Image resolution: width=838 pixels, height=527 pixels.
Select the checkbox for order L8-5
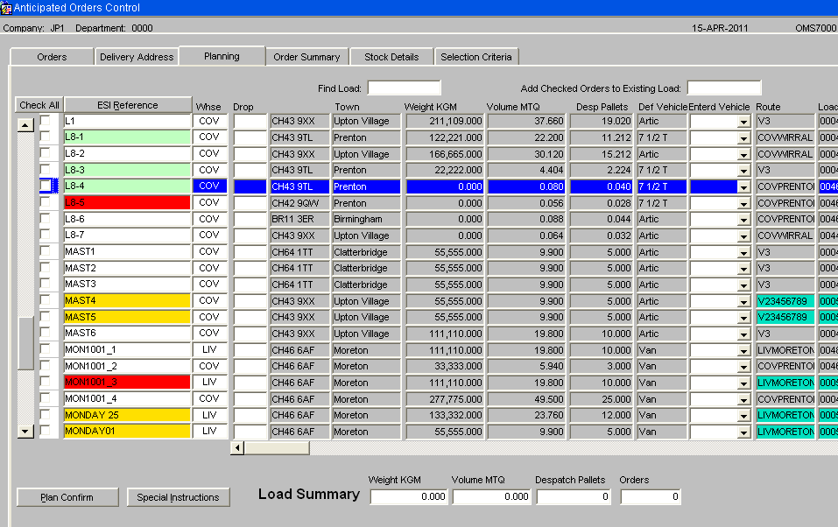click(45, 202)
